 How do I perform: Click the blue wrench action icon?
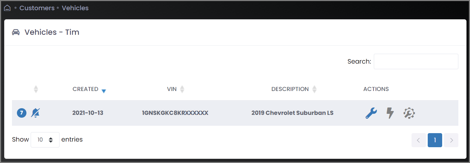371,113
